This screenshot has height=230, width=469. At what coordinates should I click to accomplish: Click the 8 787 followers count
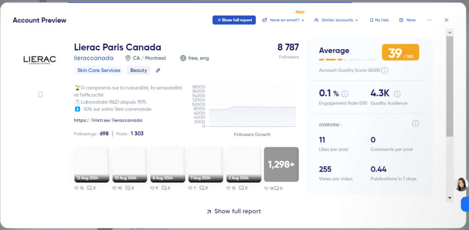(x=288, y=47)
